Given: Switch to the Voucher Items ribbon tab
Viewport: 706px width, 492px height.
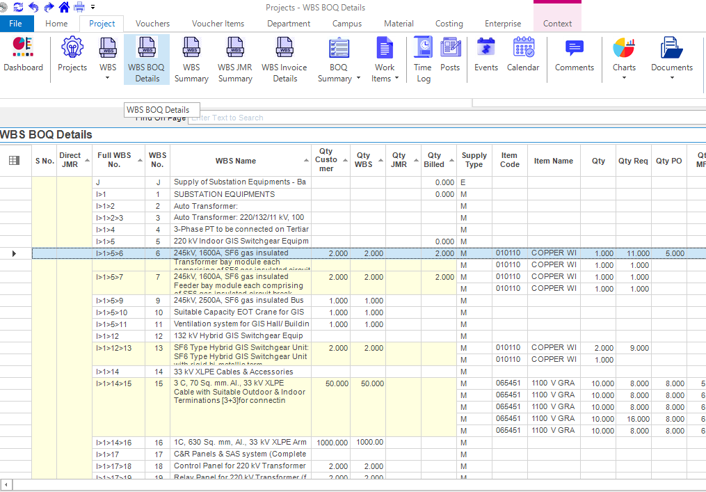Looking at the screenshot, I should click(x=218, y=24).
